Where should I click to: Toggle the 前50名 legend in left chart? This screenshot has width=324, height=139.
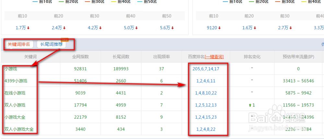(x=147, y=2)
